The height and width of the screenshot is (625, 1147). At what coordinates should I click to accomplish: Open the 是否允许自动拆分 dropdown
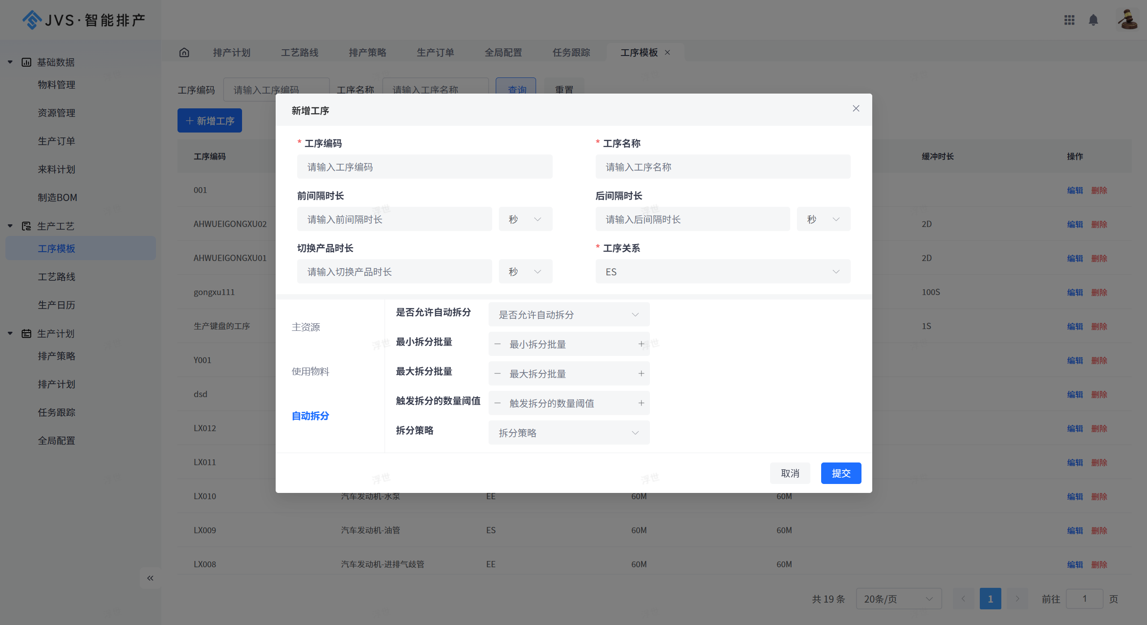[x=568, y=314]
